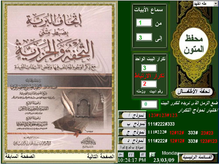
Task: Click the تكرار البيت الواحد count field
Action: pyautogui.click(x=149, y=68)
